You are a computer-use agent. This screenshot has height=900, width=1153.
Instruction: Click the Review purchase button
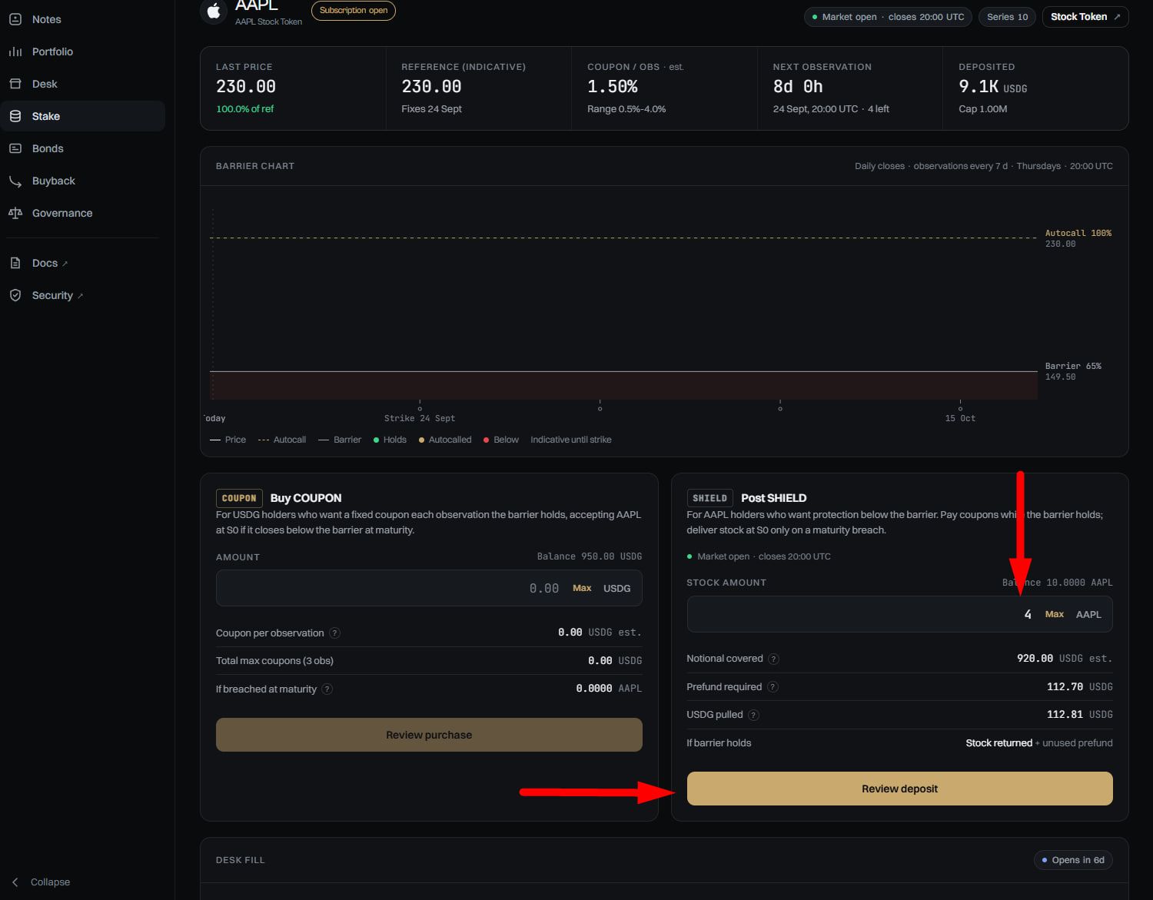click(x=429, y=735)
